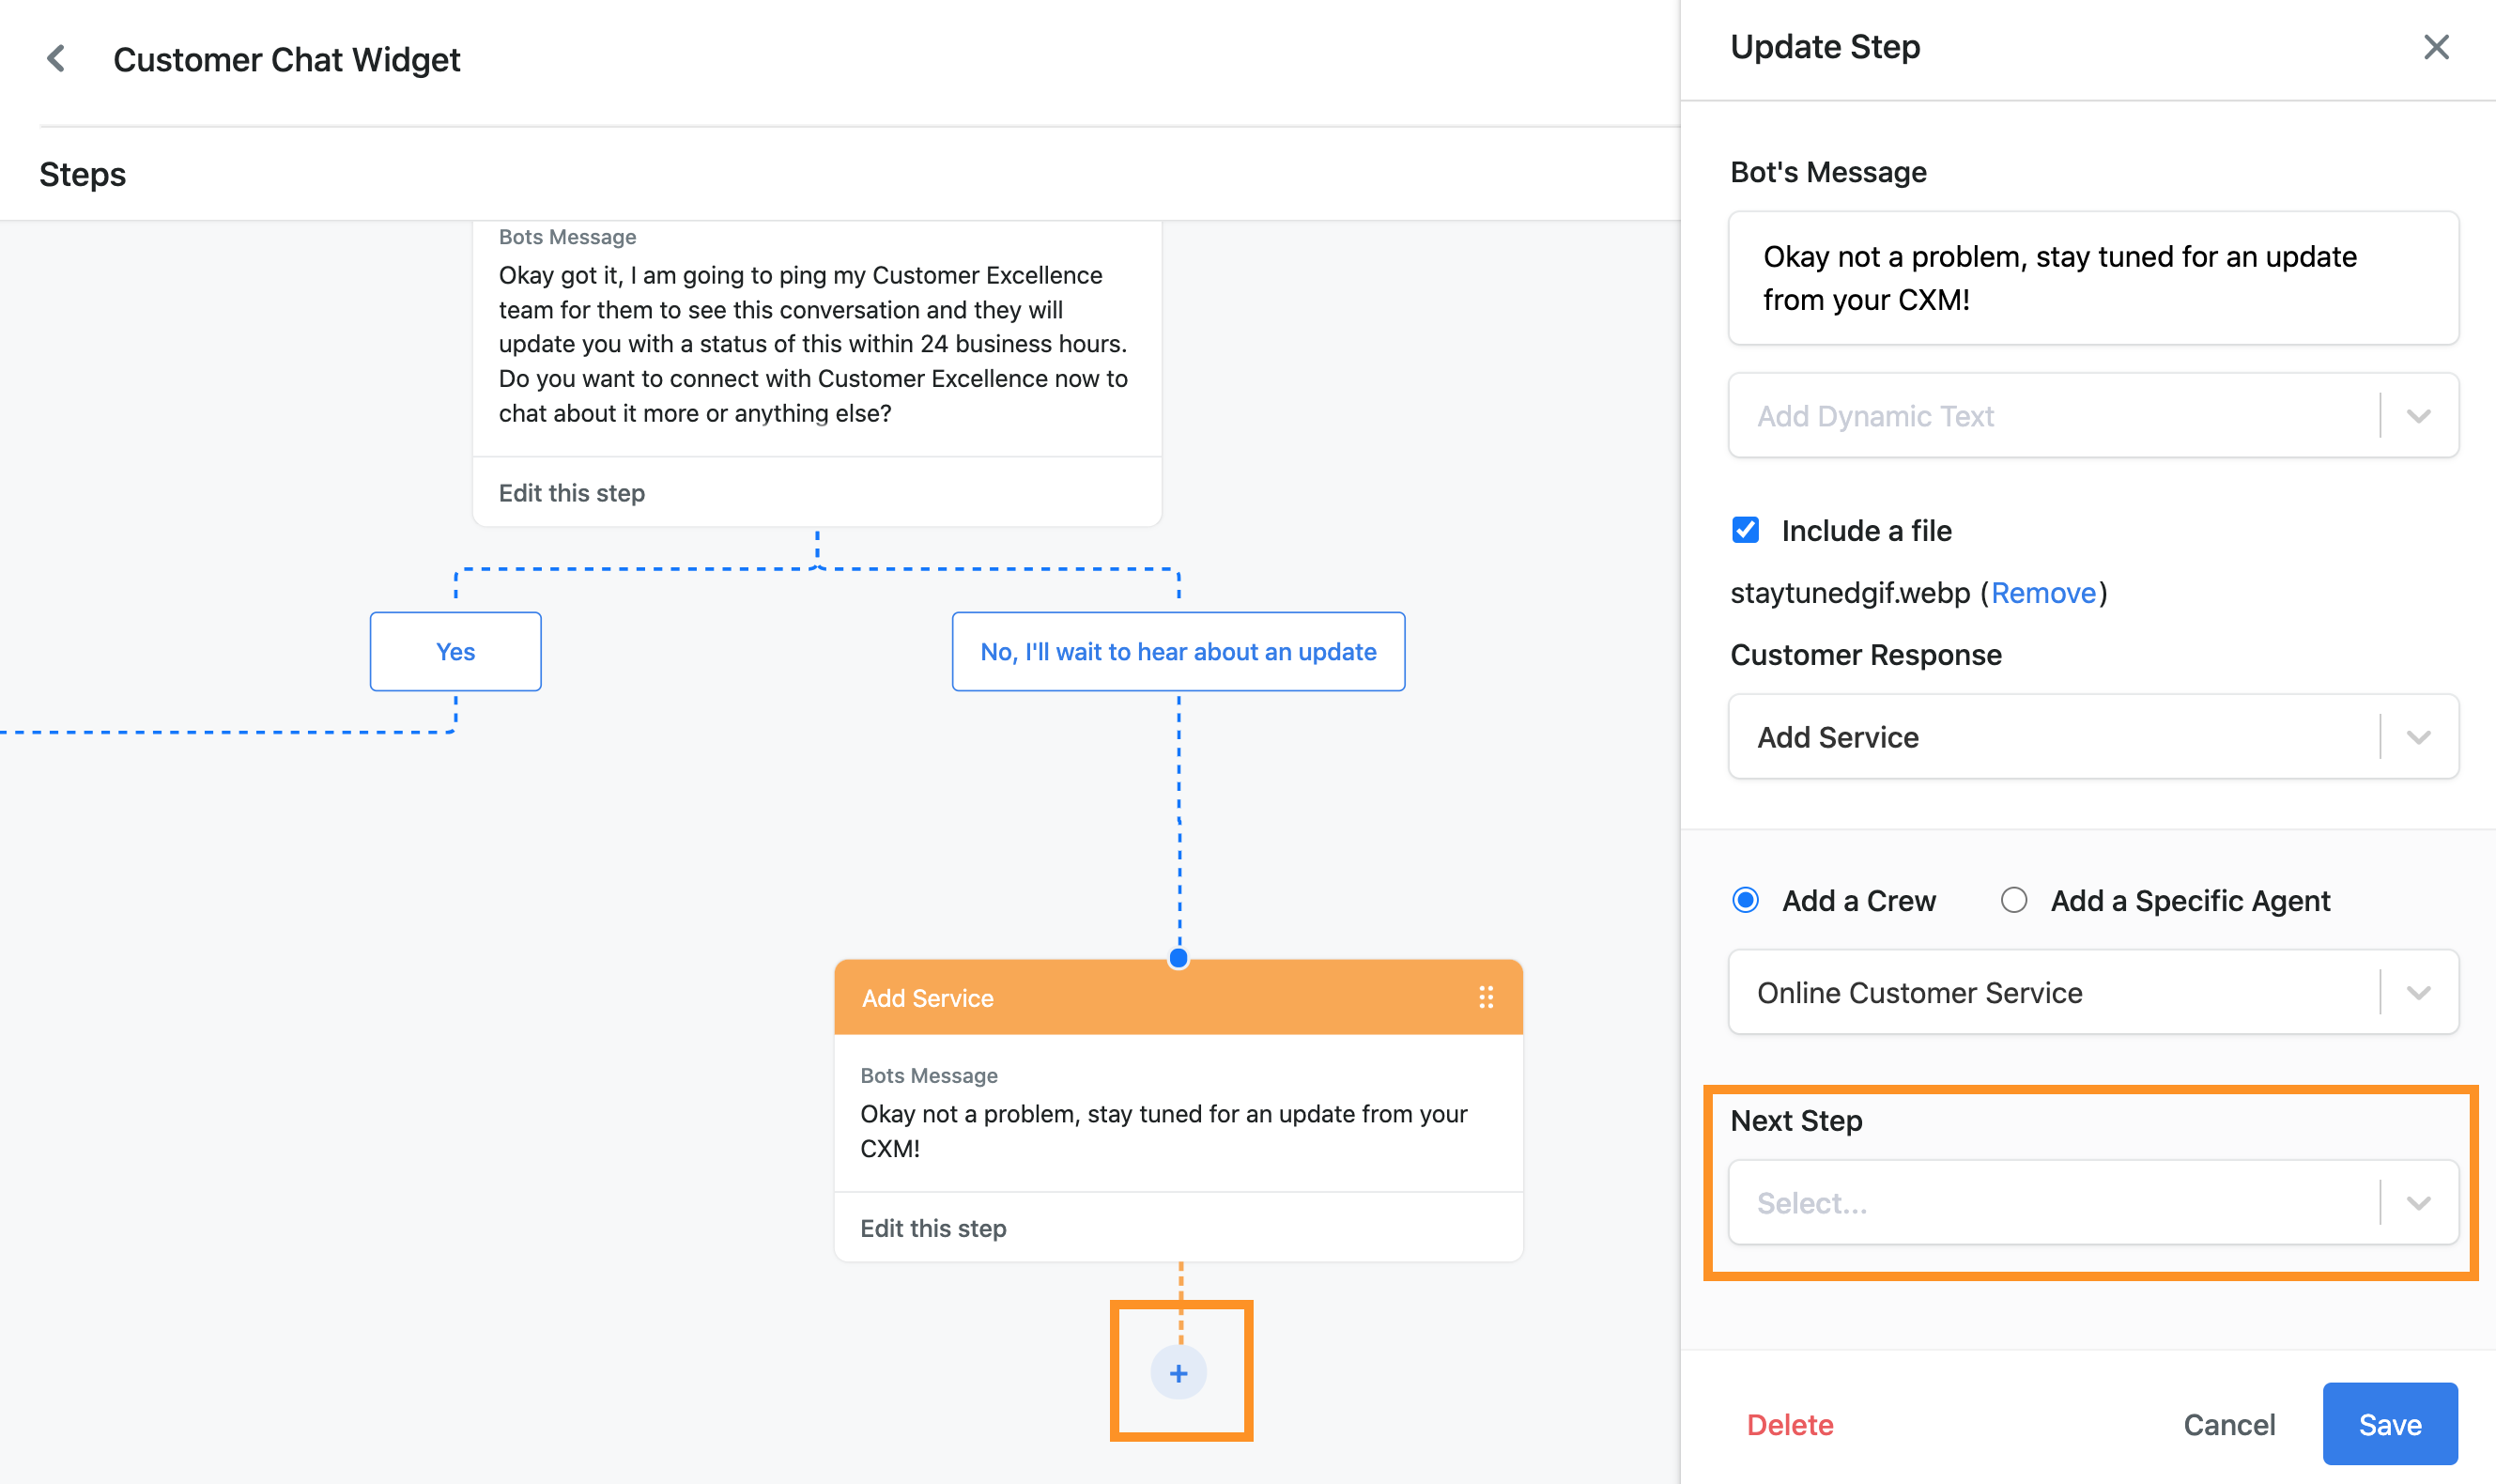Click the 'Okay got it' bot message text
2496x1484 pixels.
click(813, 344)
